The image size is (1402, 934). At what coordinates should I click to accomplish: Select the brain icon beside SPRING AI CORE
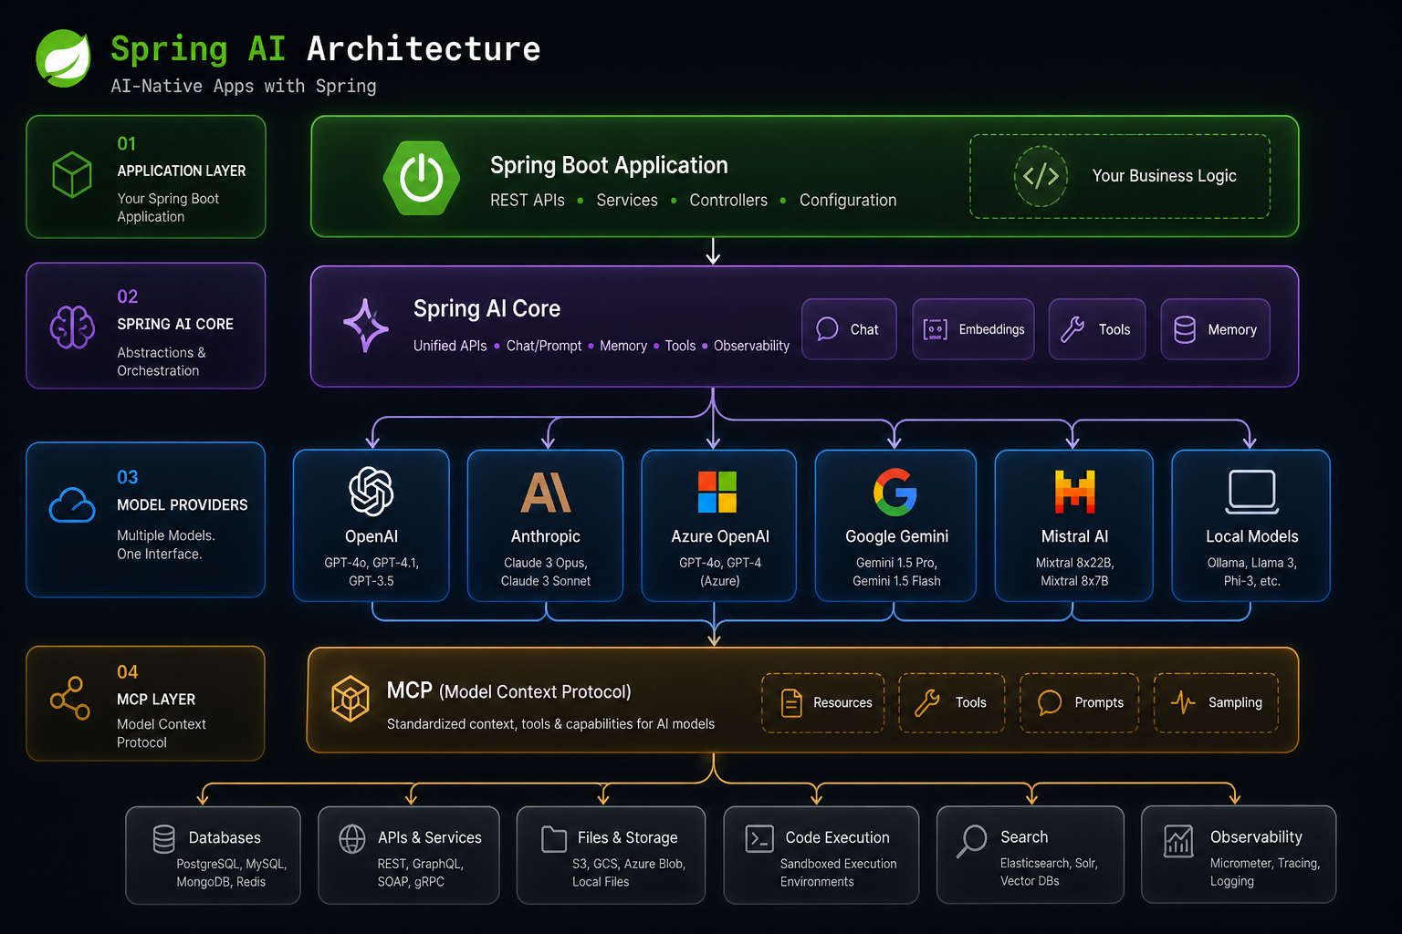tap(72, 327)
